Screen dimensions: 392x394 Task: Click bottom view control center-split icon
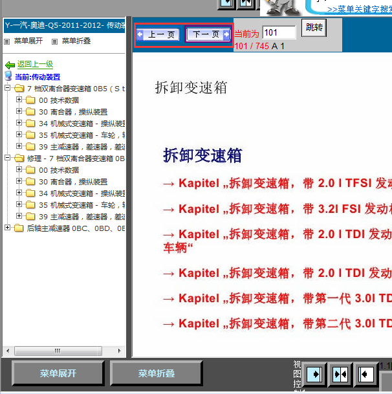340,375
